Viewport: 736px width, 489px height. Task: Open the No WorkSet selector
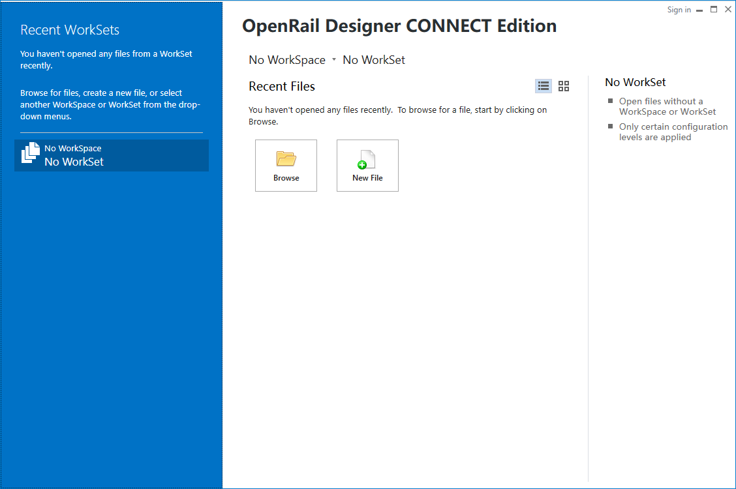374,60
